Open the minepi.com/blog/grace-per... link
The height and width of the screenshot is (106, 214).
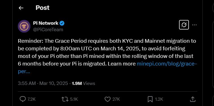pos(107,67)
